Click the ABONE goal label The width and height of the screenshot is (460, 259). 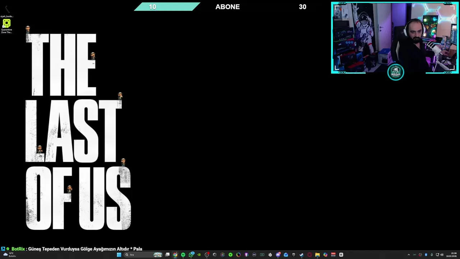tap(227, 7)
